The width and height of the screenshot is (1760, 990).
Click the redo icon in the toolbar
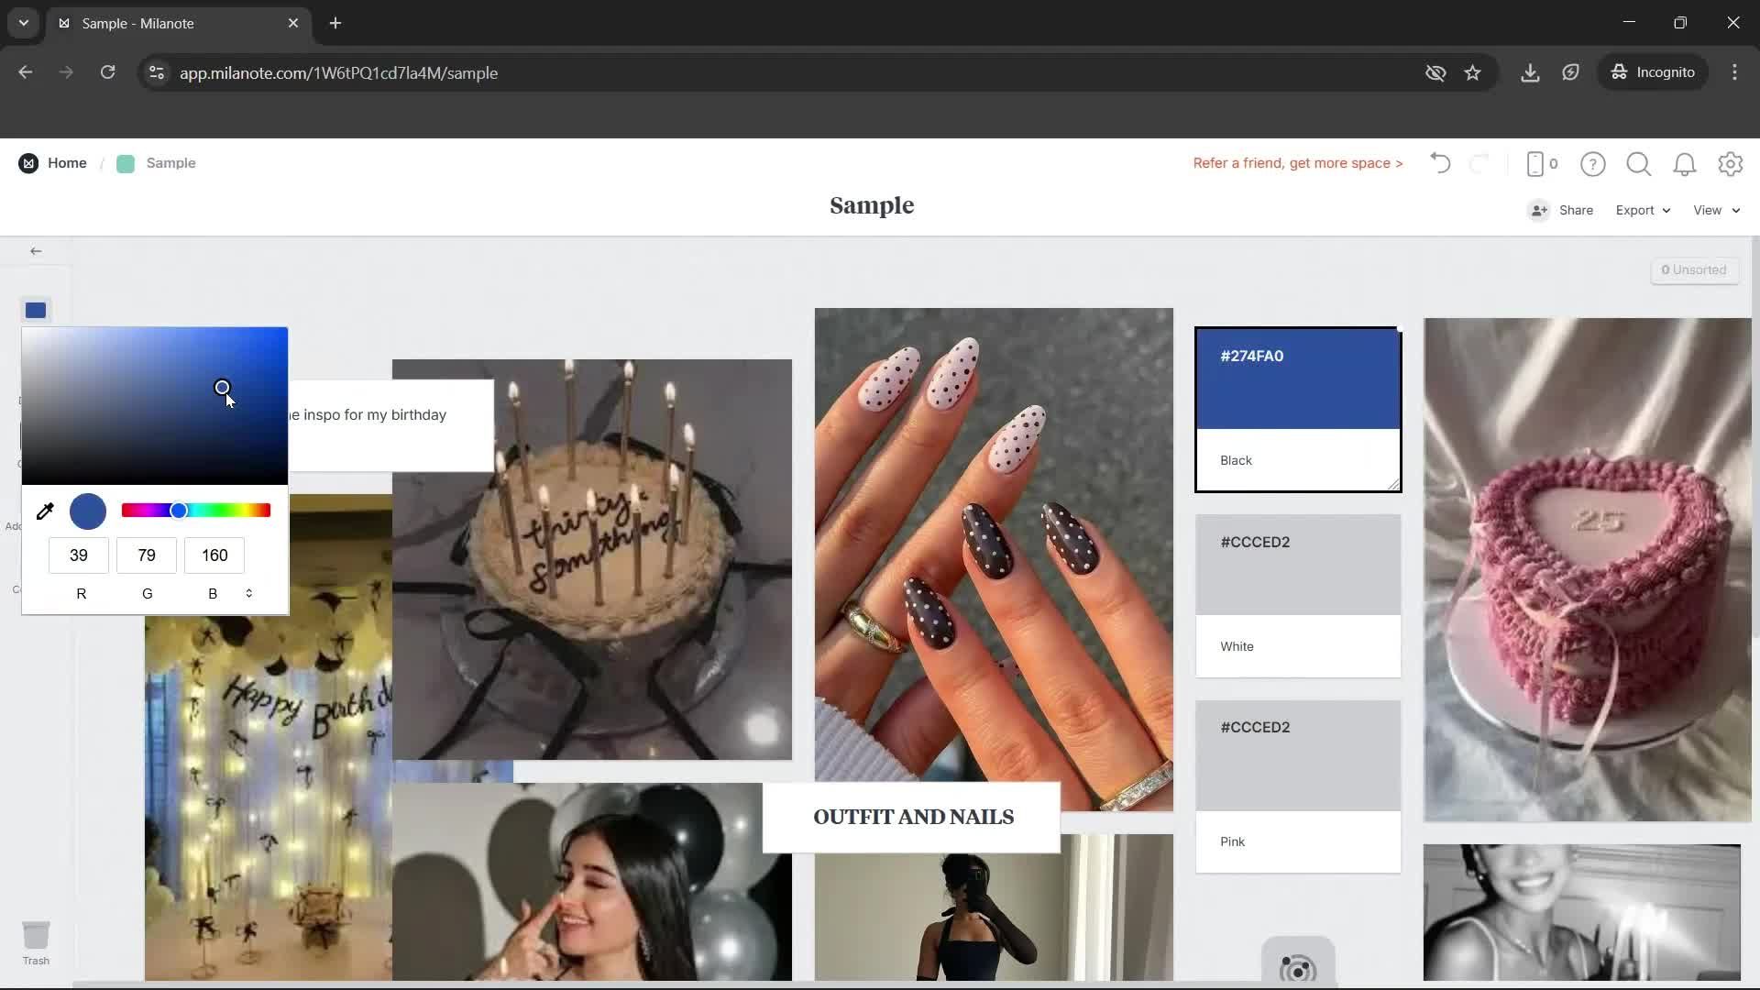tap(1480, 163)
